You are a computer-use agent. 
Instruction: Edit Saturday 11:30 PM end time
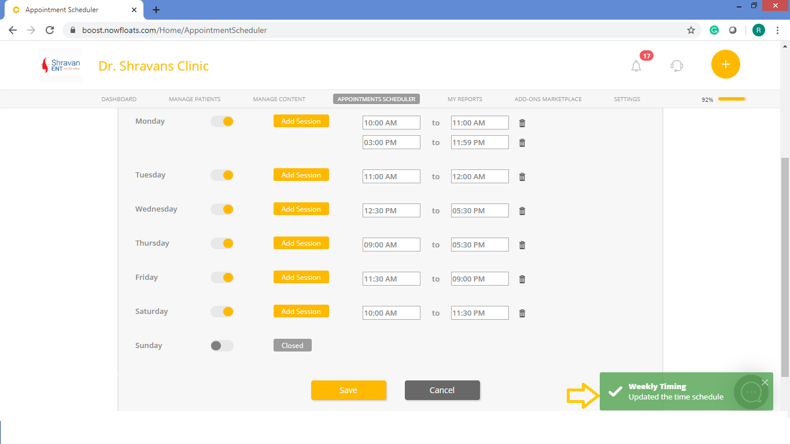point(480,313)
